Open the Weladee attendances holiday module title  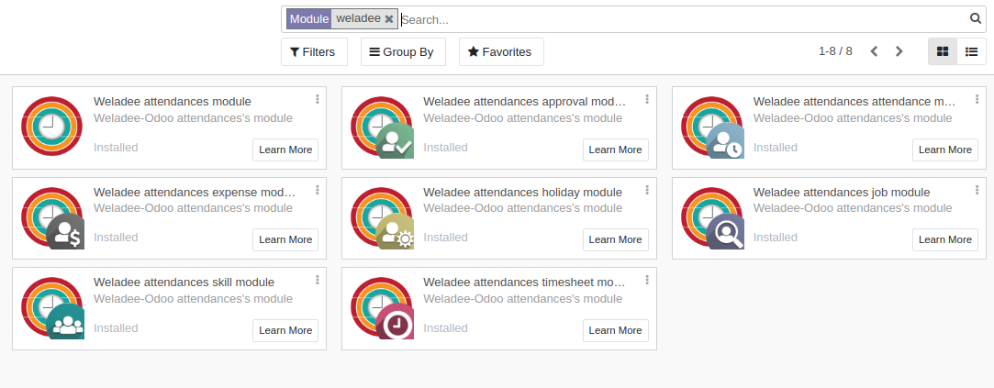point(523,192)
